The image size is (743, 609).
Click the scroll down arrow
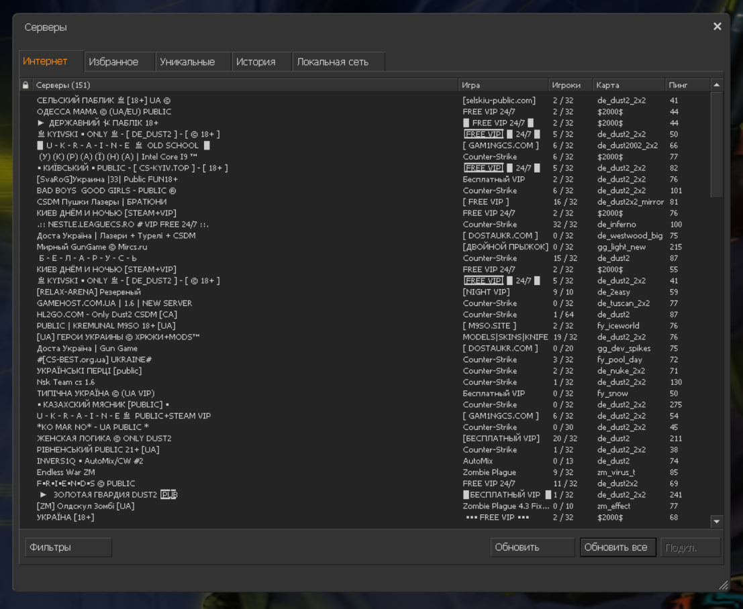tap(716, 521)
